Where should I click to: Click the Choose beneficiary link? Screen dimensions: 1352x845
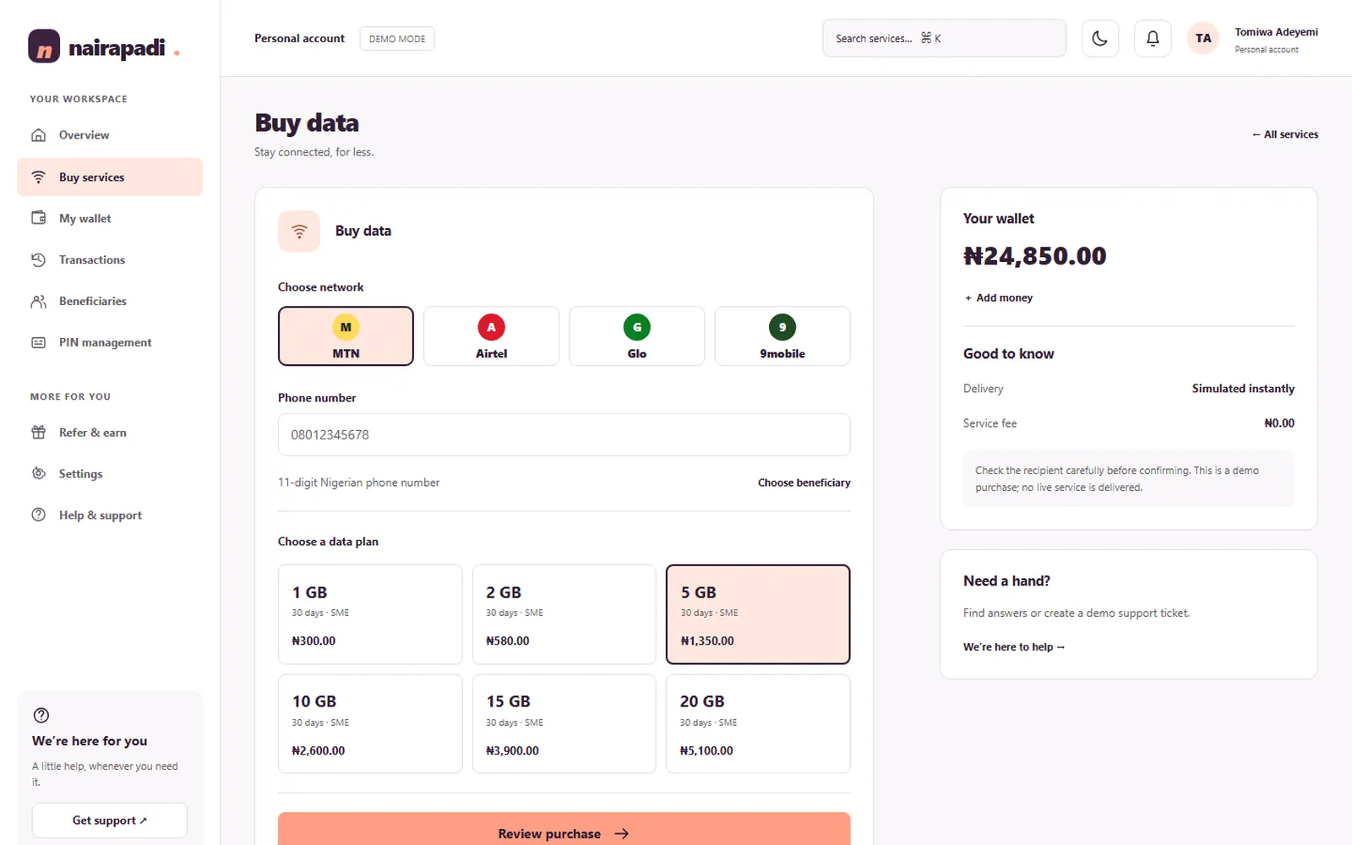pos(804,482)
